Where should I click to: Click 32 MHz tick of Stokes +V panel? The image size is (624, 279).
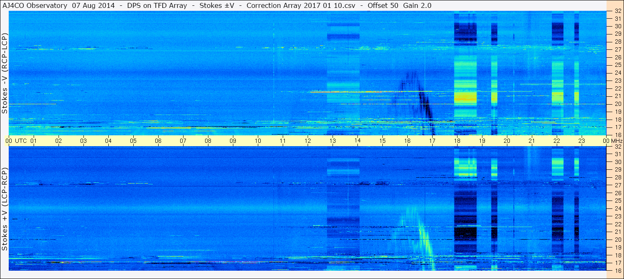(617, 147)
